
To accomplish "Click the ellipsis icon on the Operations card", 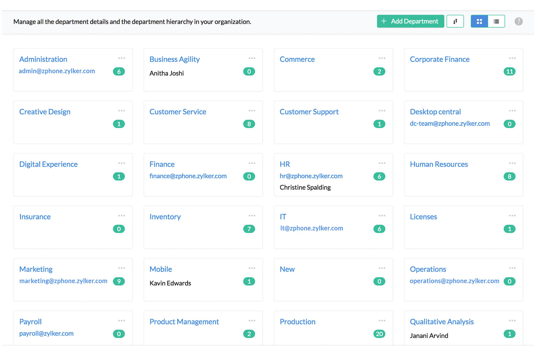I will [512, 268].
